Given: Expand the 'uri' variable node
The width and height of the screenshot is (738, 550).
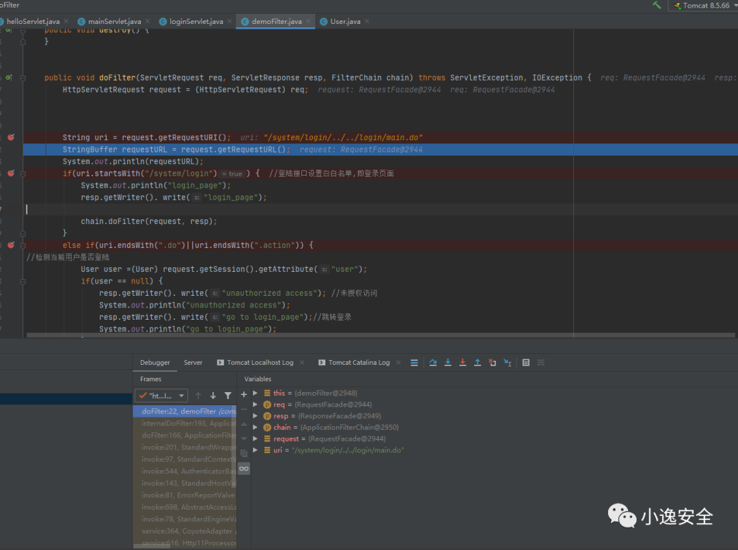Looking at the screenshot, I should pyautogui.click(x=255, y=450).
